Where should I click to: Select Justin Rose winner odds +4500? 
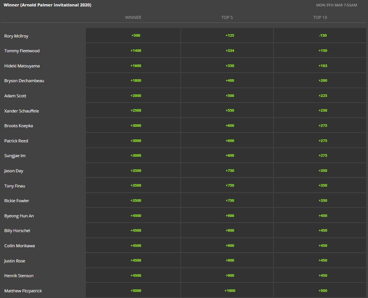tap(133, 261)
